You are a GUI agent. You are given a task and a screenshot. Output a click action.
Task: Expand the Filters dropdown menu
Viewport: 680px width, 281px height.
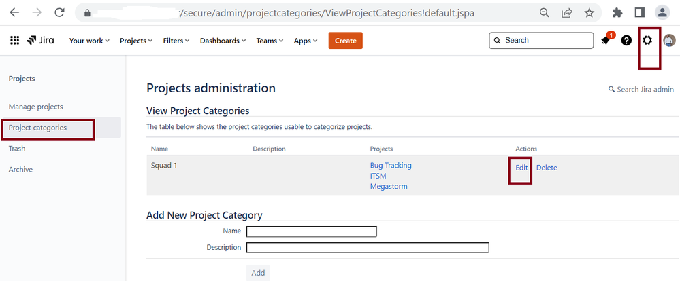pyautogui.click(x=176, y=41)
